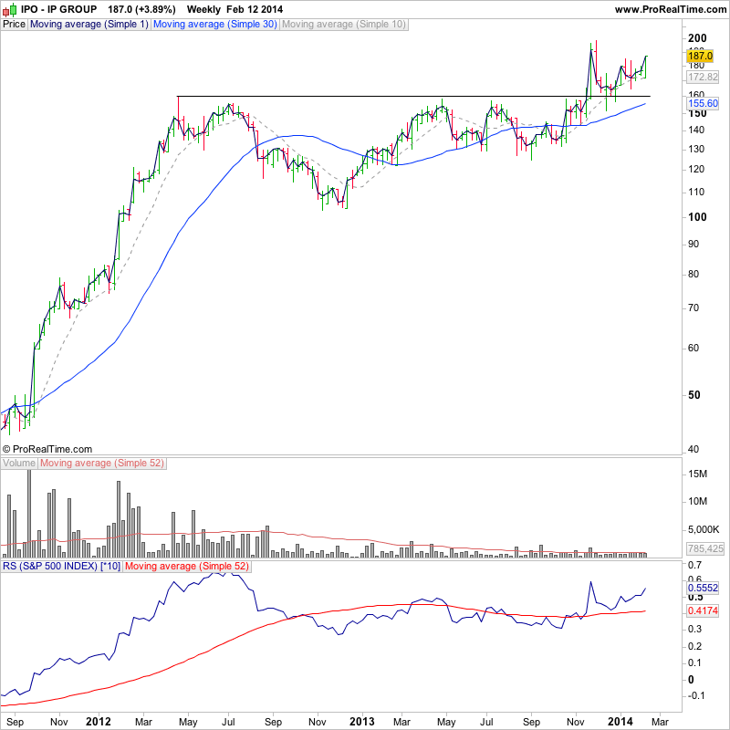
Task: Open Moving average (Simple 10) label
Action: click(344, 25)
